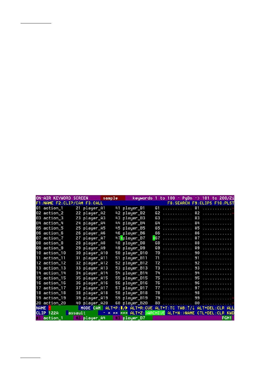Select the F3:CALL function
This screenshot has height=372, width=262.
point(94,203)
